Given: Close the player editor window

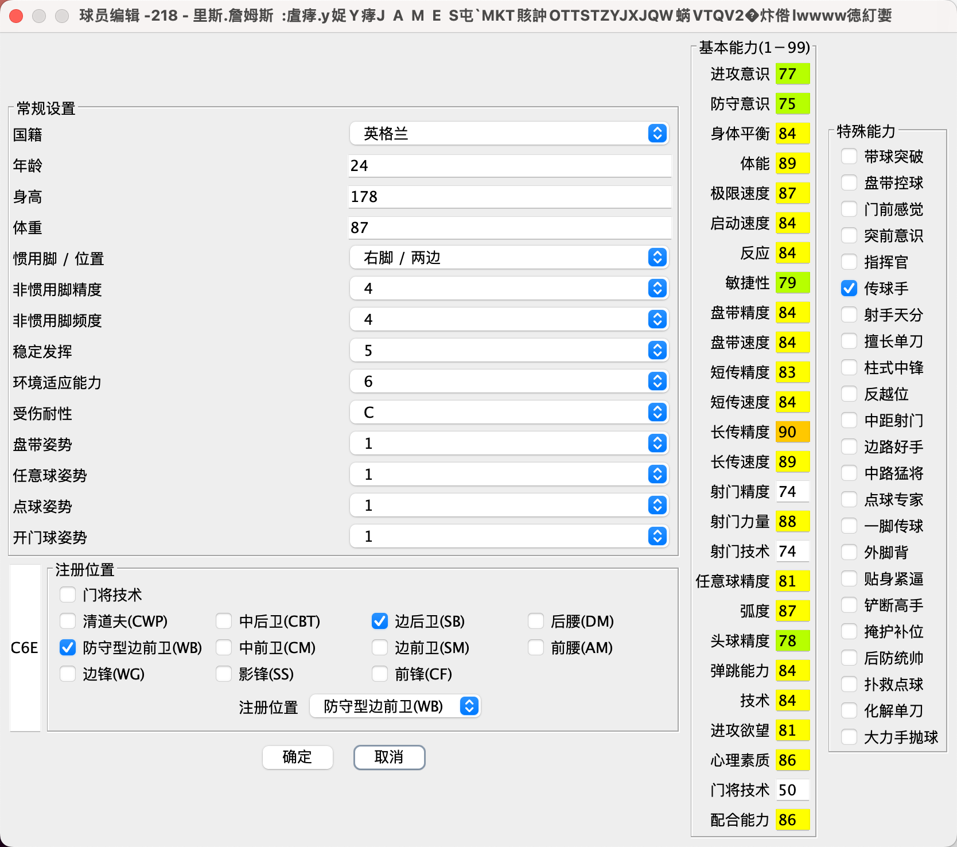Looking at the screenshot, I should [16, 16].
